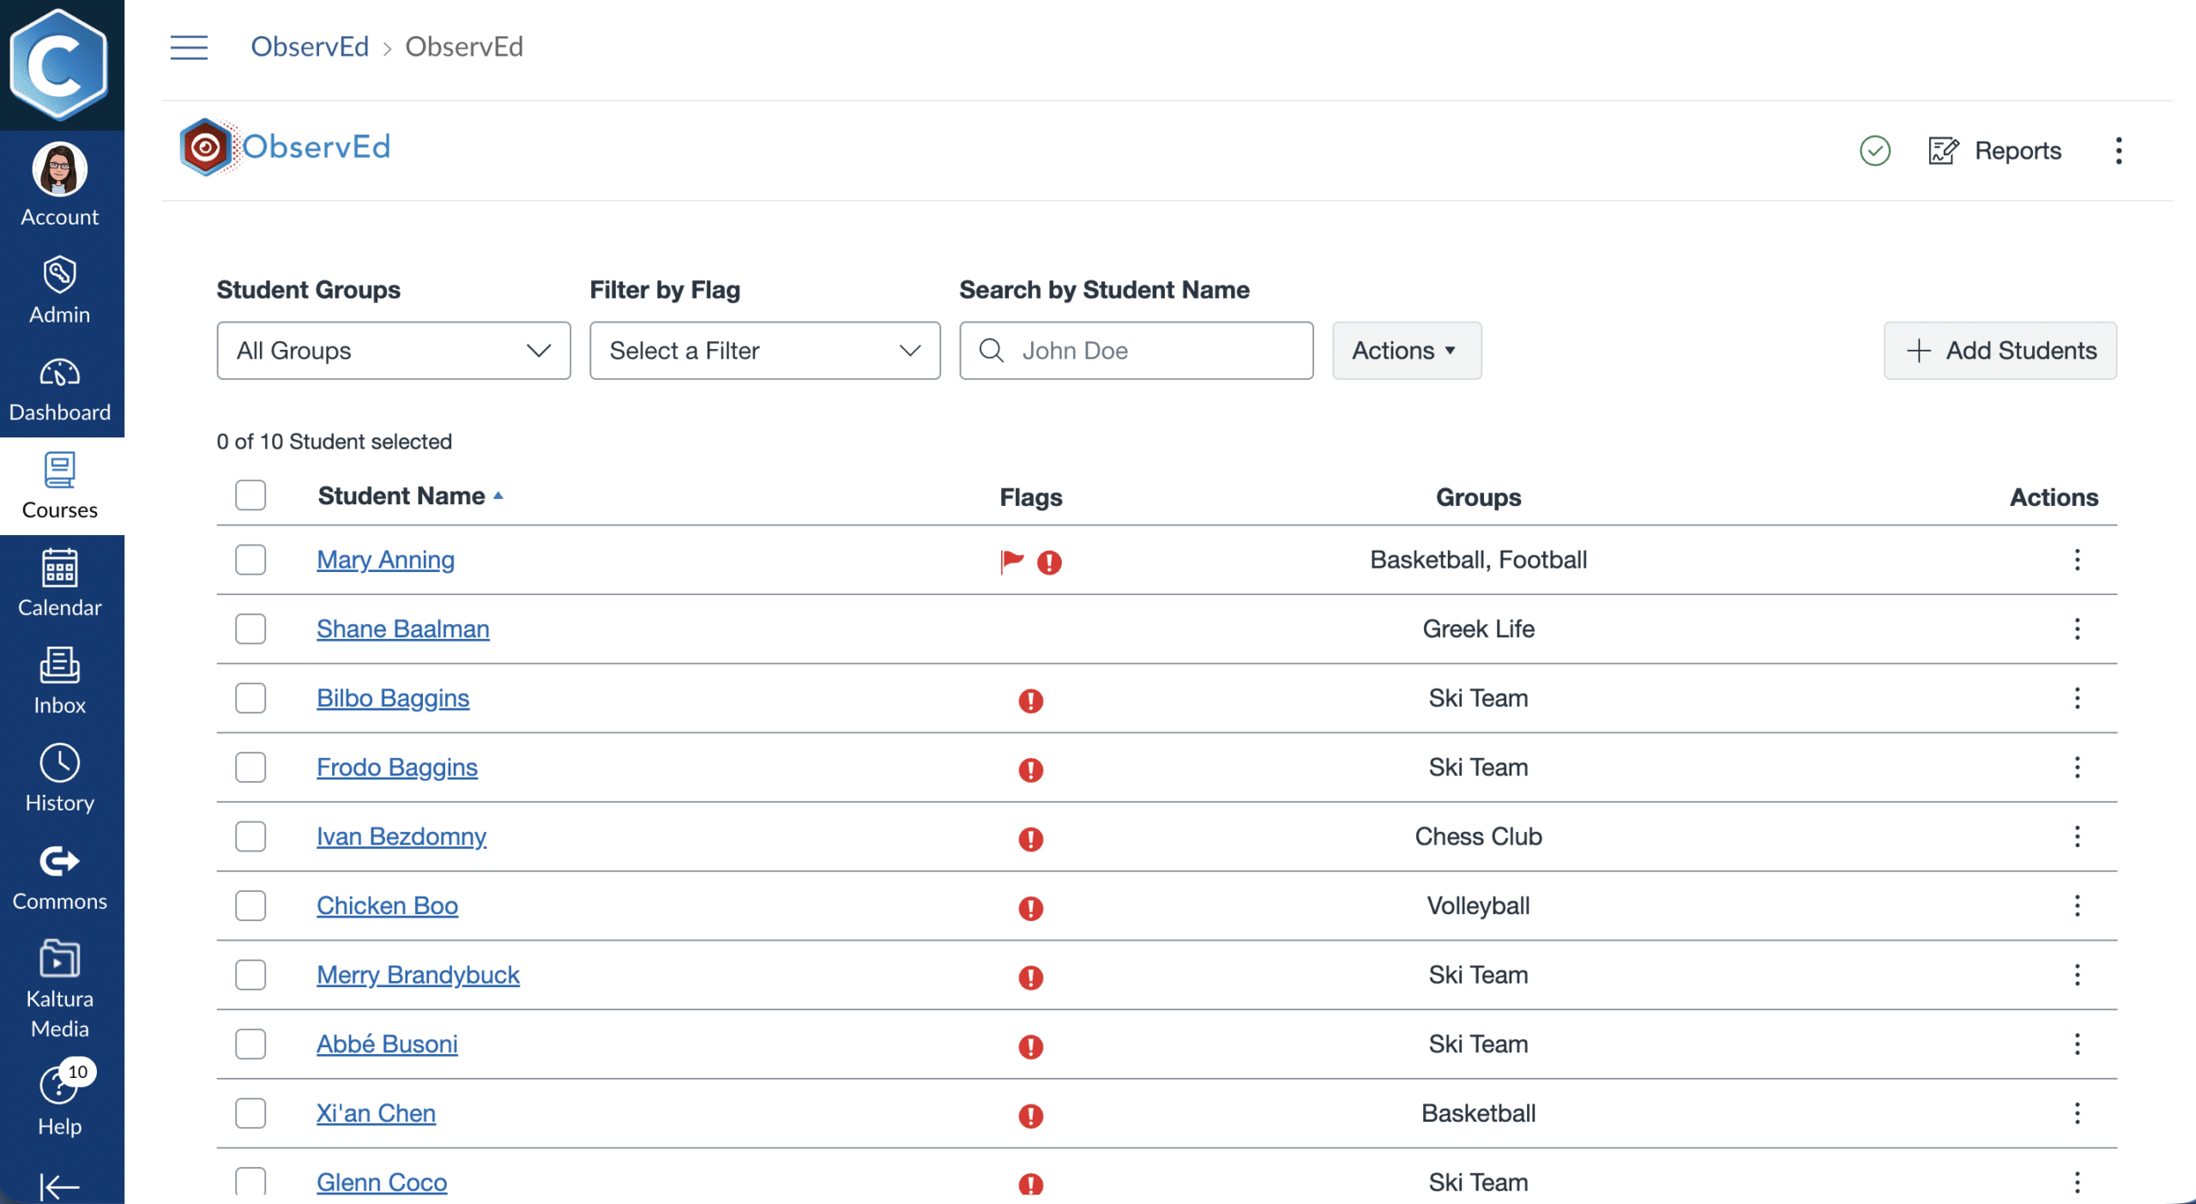
Task: Open the Actions dropdown button
Action: (x=1405, y=351)
